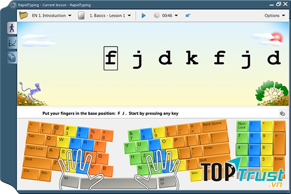Maximize the RapidTyping window
This screenshot has height=194, width=291.
point(278,4)
